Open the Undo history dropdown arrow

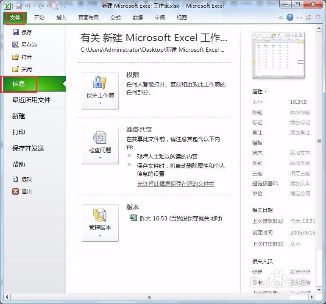34,6
